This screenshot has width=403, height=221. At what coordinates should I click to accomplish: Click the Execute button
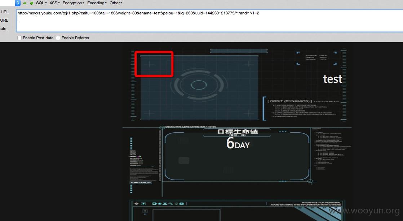click(x=3, y=28)
